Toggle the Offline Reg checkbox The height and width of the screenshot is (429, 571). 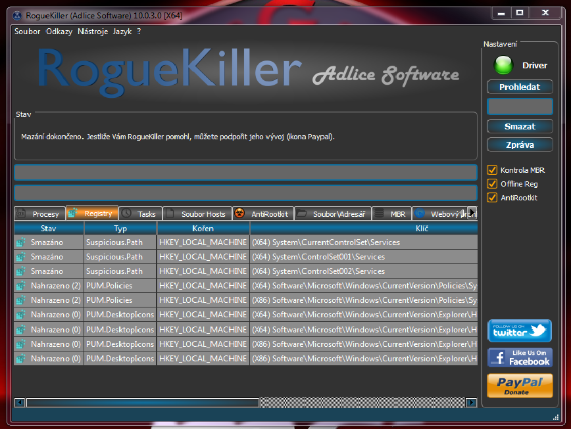pos(492,183)
